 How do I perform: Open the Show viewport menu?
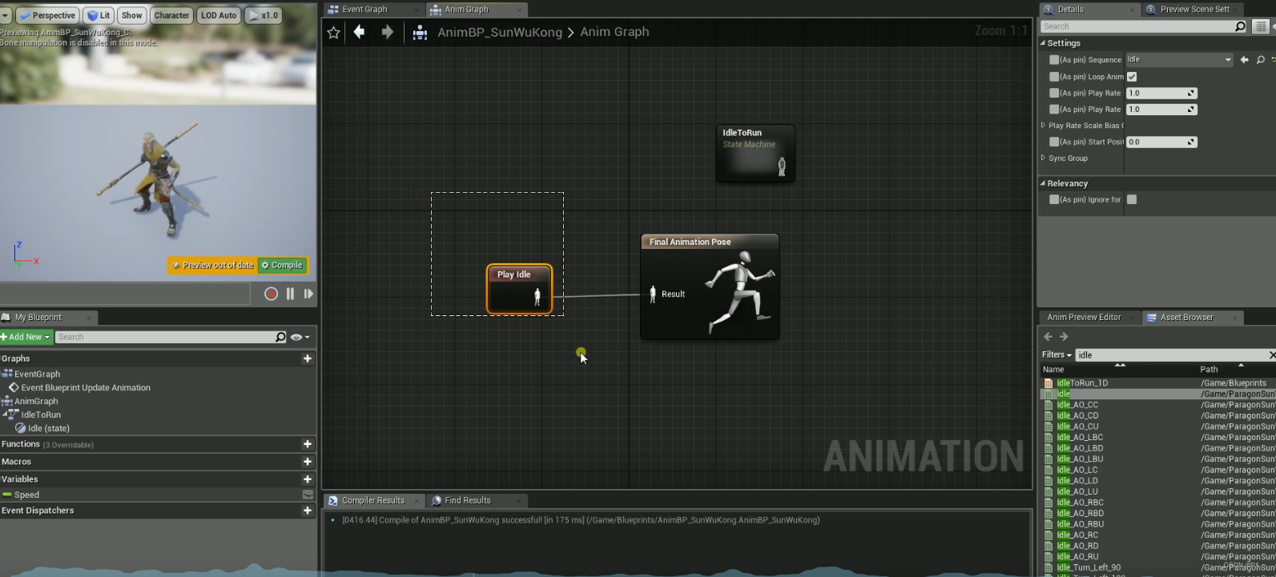[x=132, y=15]
